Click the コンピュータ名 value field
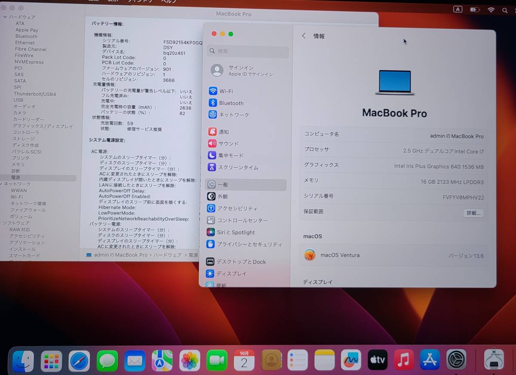This screenshot has width=516, height=375. [x=457, y=136]
